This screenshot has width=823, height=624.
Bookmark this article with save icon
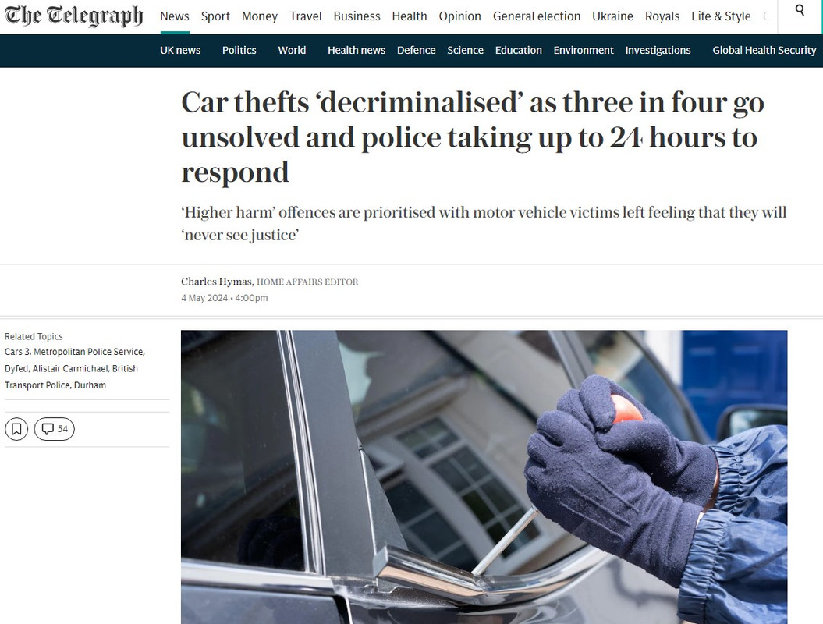point(16,429)
